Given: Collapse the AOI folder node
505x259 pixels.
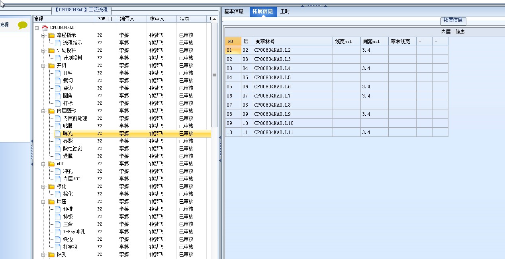Looking at the screenshot, I should pyautogui.click(x=43, y=164).
